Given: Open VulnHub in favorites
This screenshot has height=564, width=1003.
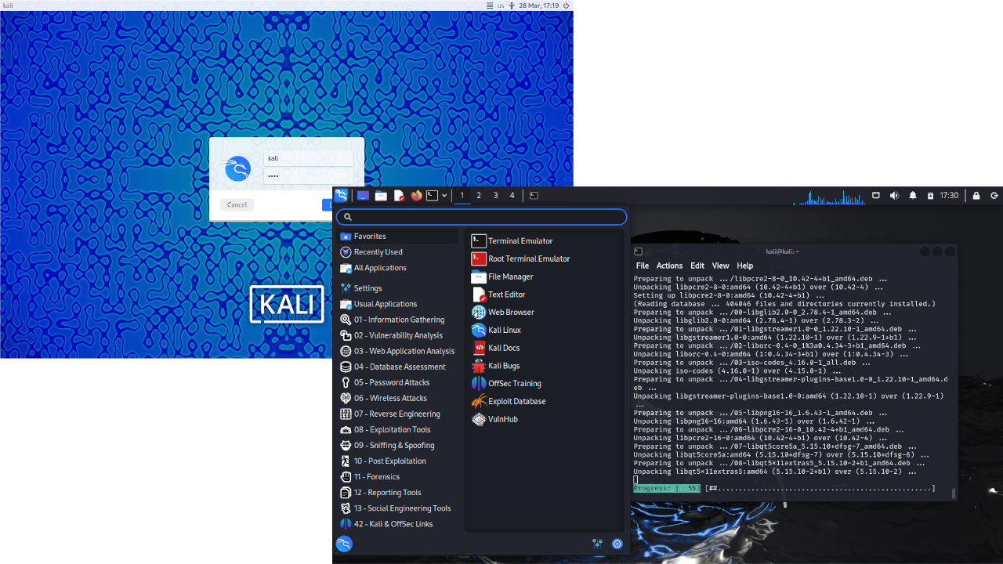Looking at the screenshot, I should 545,419.
